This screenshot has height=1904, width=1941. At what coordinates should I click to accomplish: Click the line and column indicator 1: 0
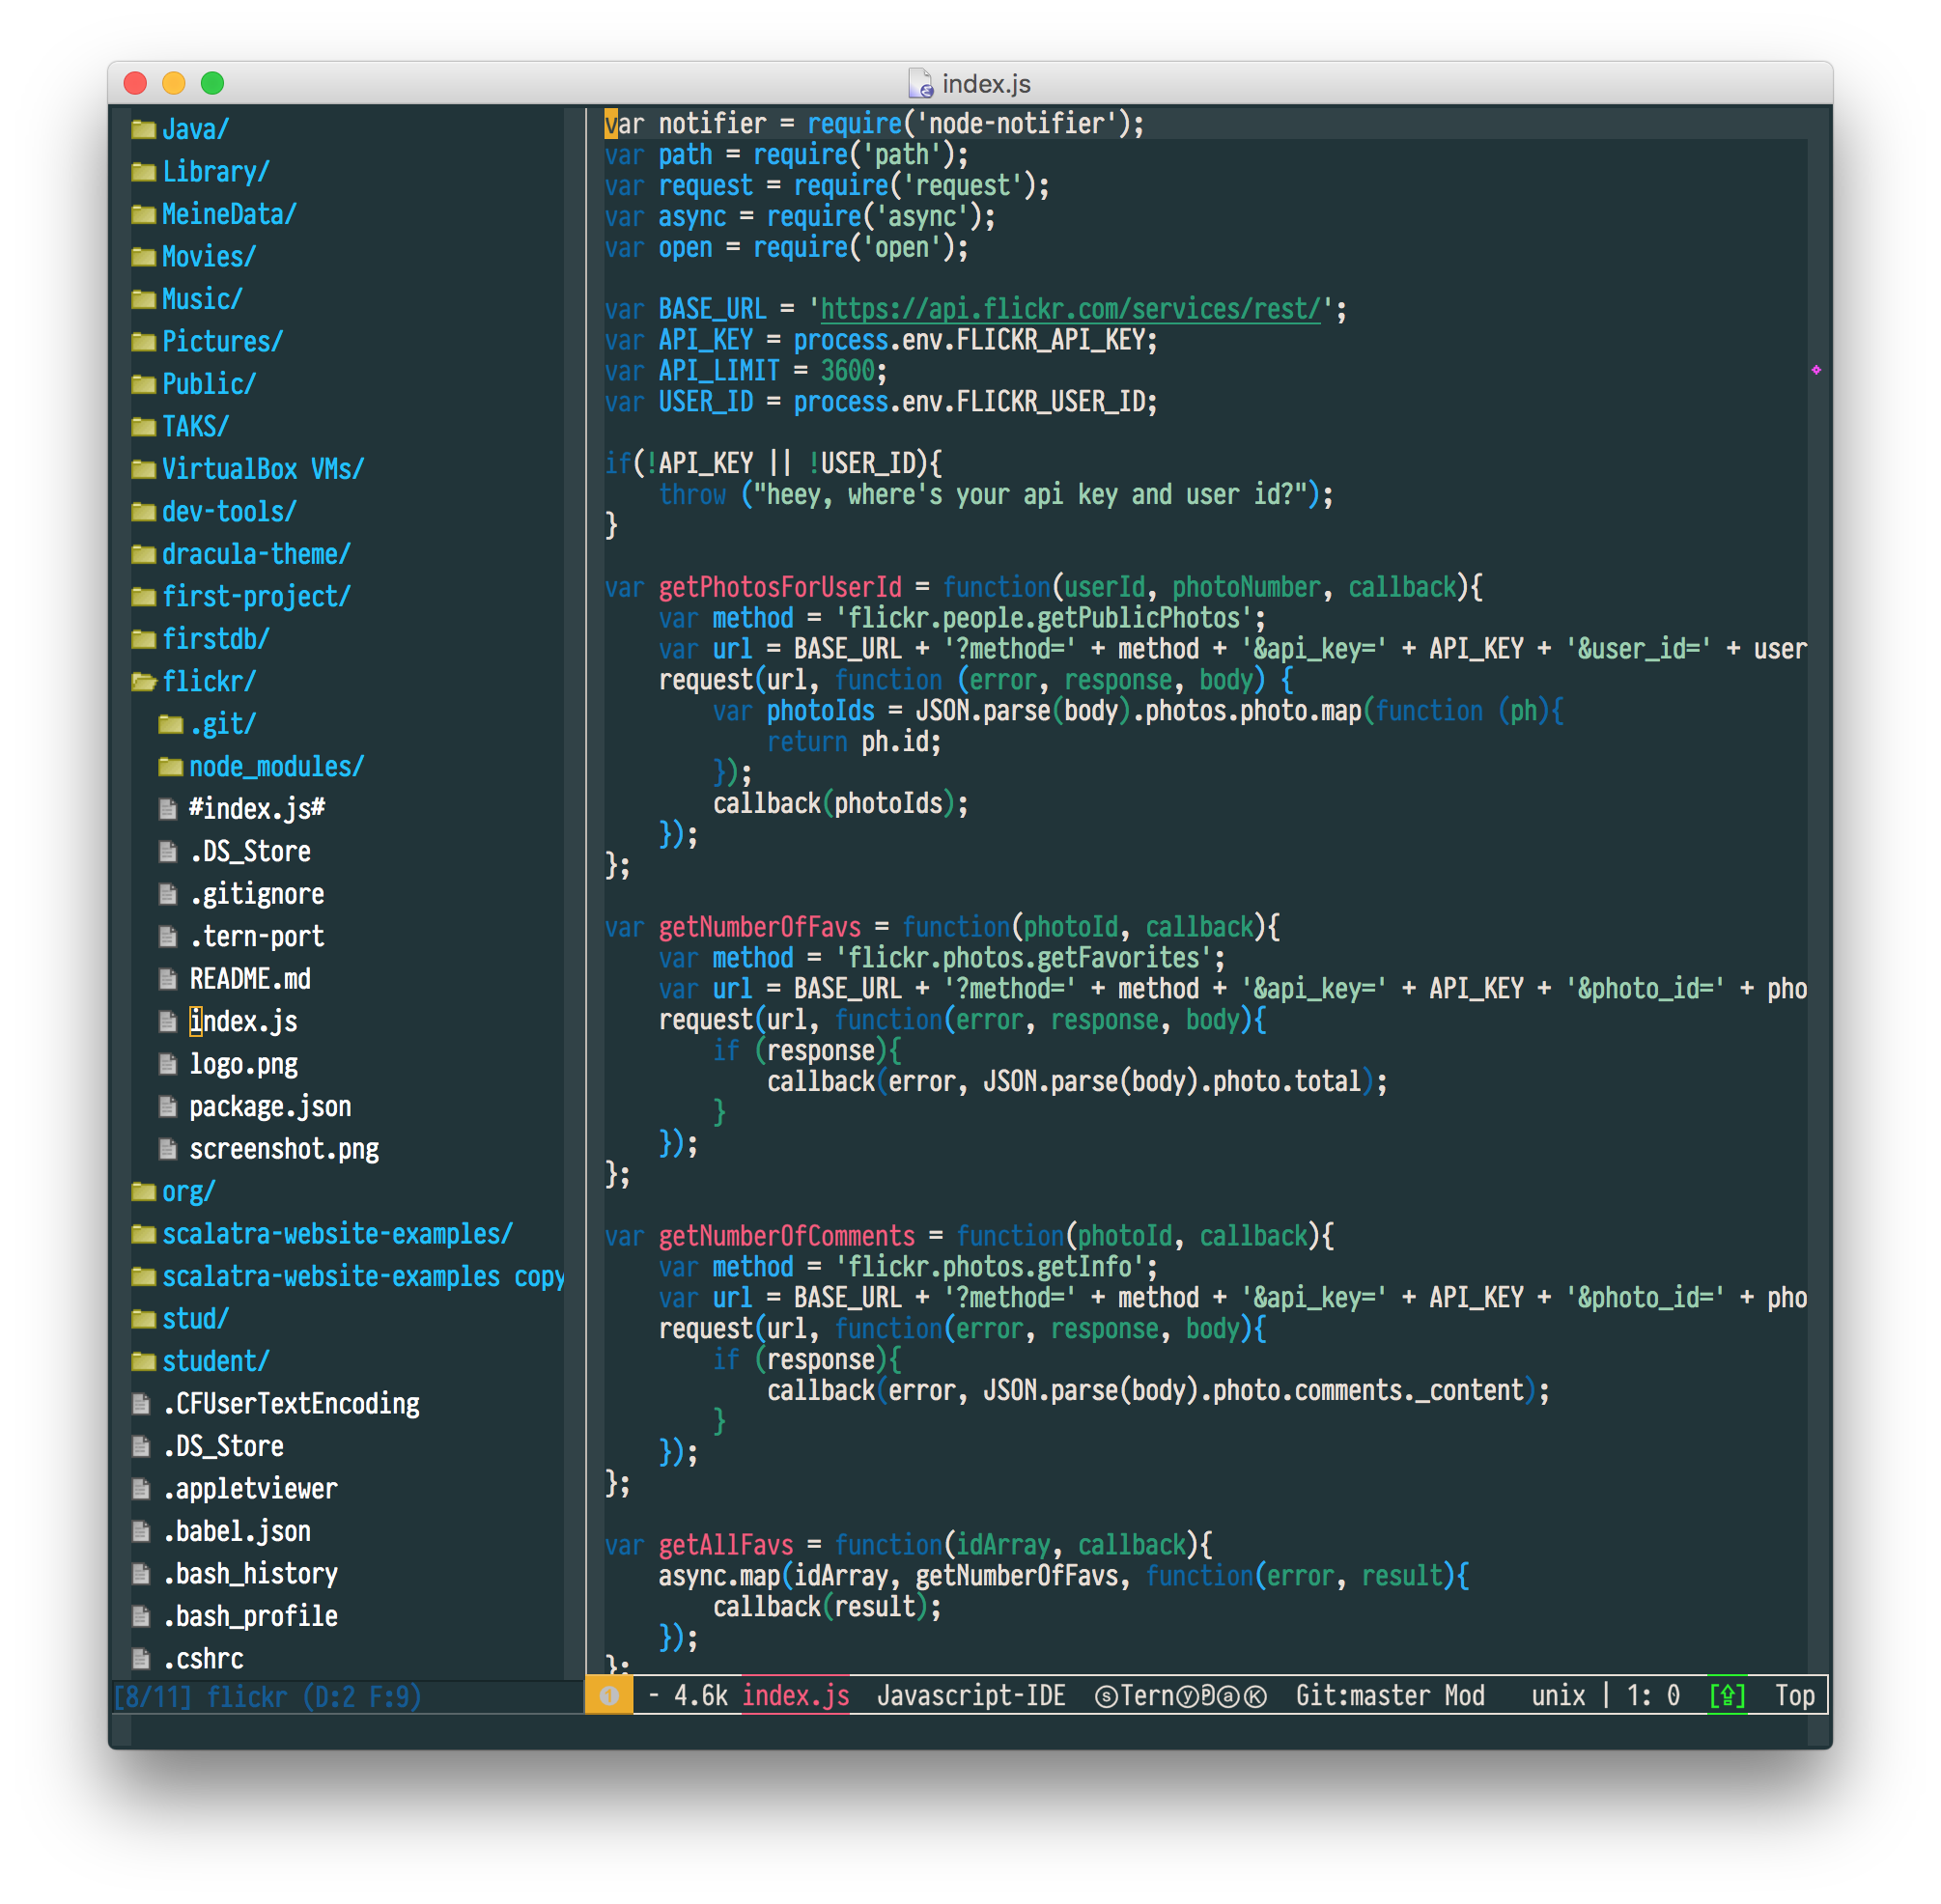pos(1653,1696)
